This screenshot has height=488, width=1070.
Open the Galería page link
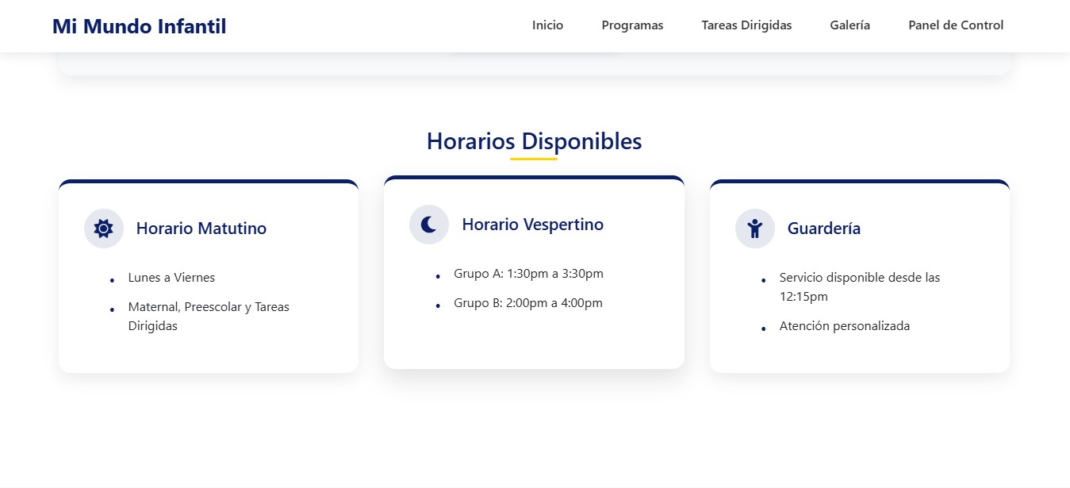[x=850, y=25]
